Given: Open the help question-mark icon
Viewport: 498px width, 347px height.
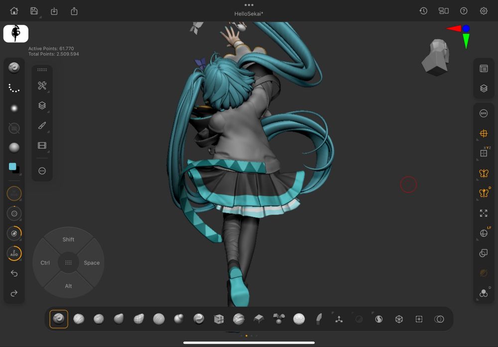Looking at the screenshot, I should (x=464, y=11).
